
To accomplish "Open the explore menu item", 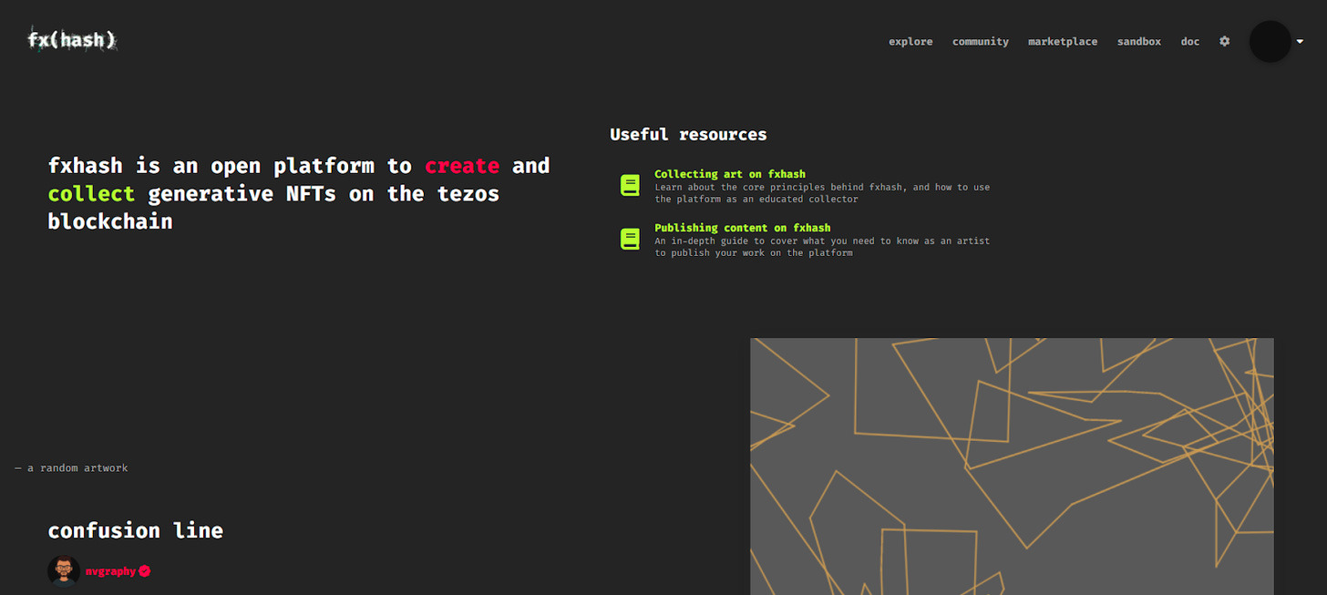I will pos(910,42).
